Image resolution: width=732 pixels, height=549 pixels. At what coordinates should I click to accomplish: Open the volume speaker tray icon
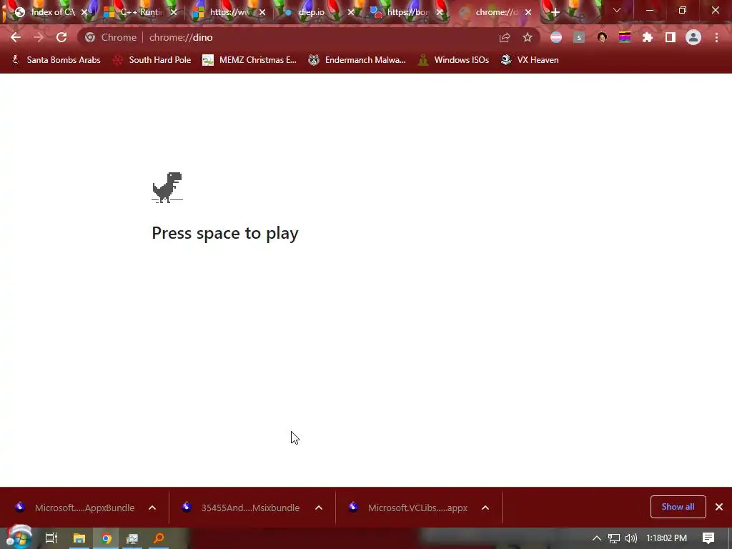click(630, 538)
